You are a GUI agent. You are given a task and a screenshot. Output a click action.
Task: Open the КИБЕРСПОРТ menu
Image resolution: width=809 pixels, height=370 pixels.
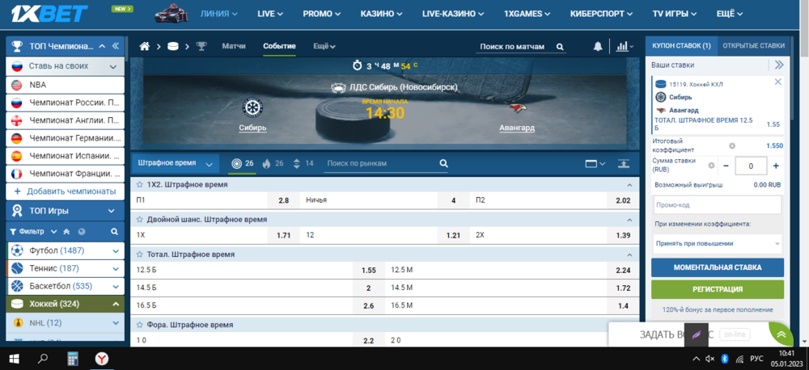600,14
